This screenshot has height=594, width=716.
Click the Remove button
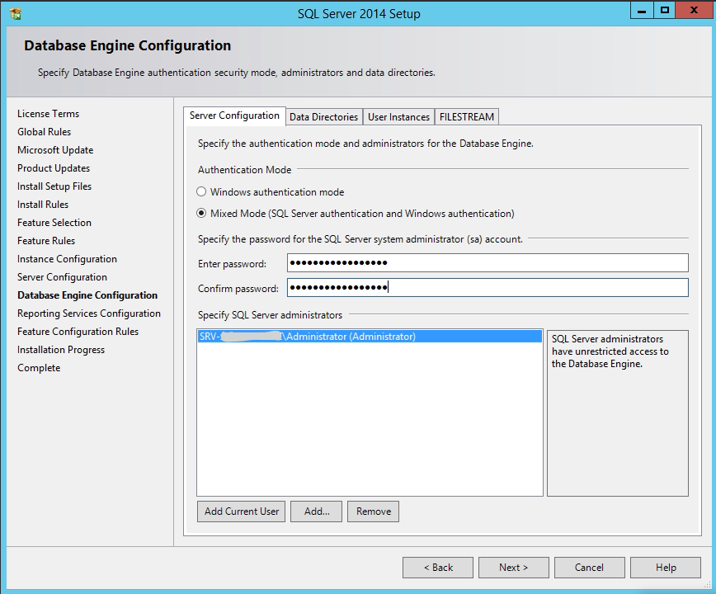click(x=373, y=511)
